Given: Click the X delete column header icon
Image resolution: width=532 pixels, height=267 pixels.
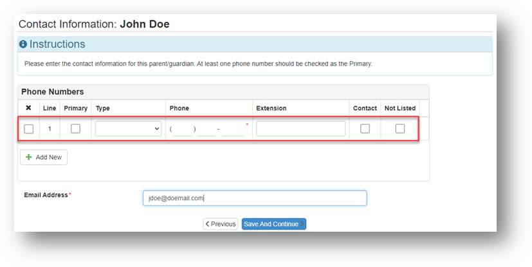Looking at the screenshot, I should tap(28, 108).
